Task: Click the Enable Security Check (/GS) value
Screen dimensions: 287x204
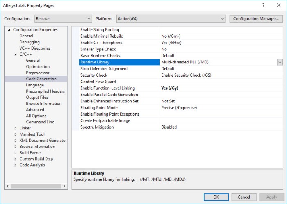Action: pyautogui.click(x=186, y=75)
